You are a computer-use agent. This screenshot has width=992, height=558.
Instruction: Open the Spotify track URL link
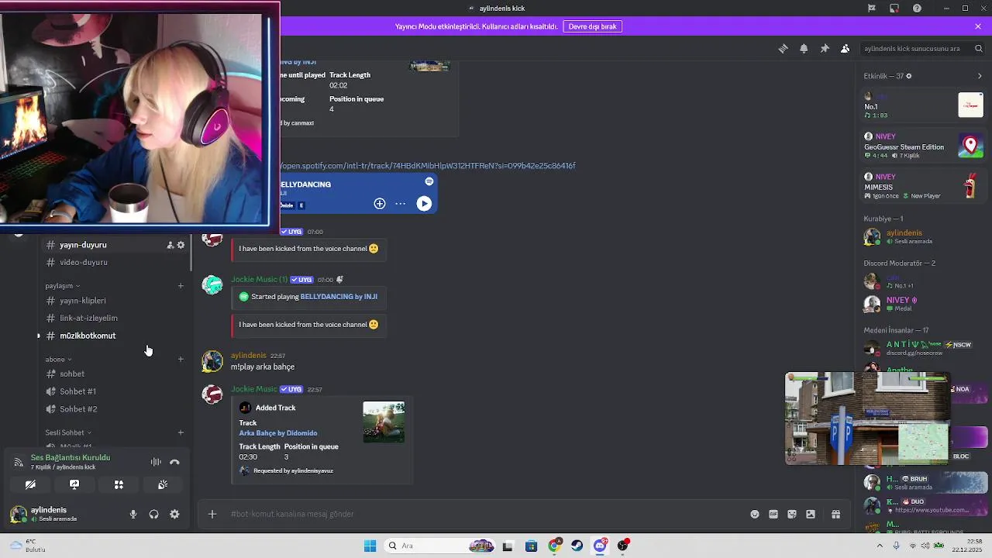[428, 166]
